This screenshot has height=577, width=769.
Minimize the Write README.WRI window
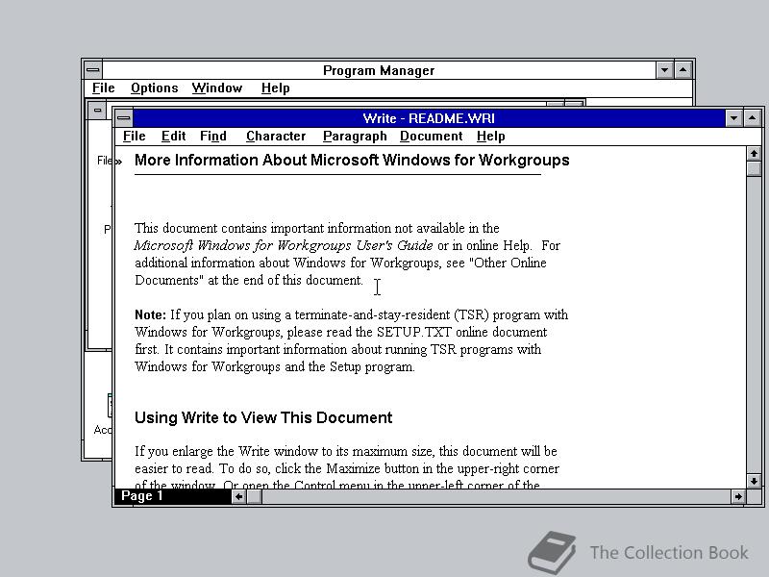[733, 117]
